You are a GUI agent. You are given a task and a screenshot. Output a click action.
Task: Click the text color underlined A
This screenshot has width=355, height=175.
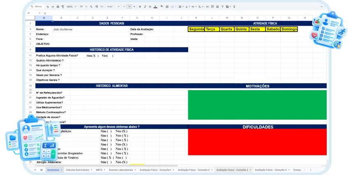tap(155, 7)
